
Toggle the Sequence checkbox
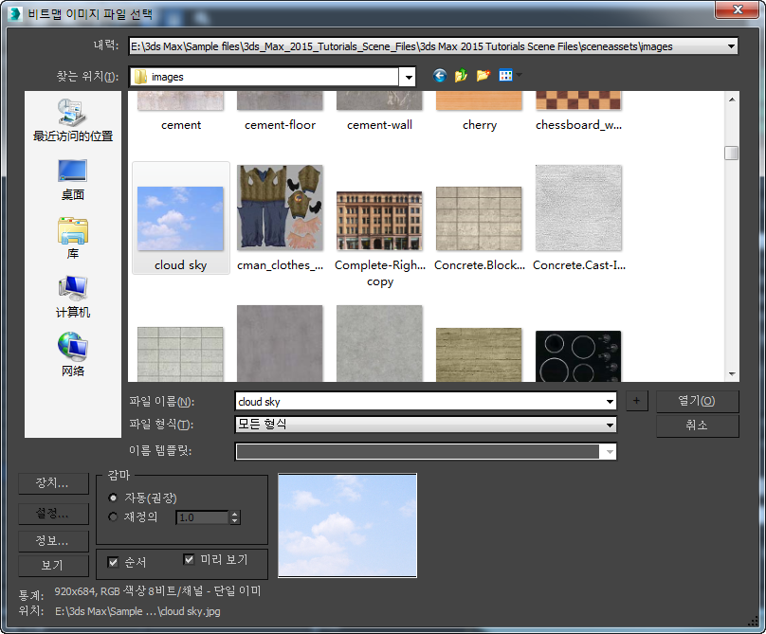114,562
